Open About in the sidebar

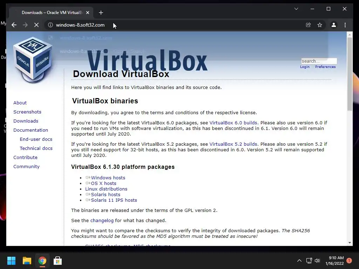click(20, 103)
